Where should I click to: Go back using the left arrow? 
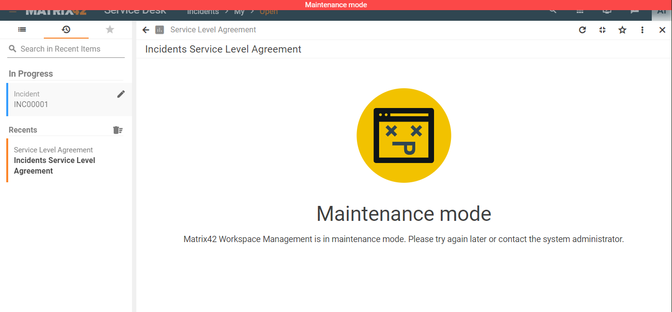(x=146, y=30)
